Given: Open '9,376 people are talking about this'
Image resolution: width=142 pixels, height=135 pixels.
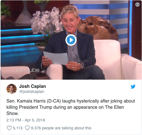Looking at the screenshot, I should pyautogui.click(x=61, y=128).
